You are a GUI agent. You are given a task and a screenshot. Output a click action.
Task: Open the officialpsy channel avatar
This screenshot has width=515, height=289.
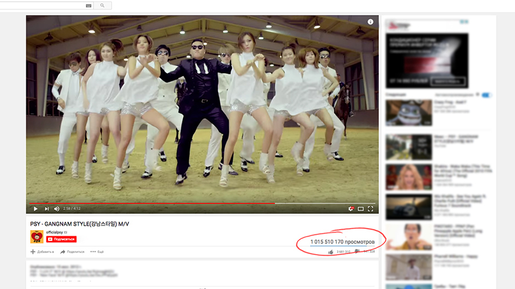click(37, 236)
